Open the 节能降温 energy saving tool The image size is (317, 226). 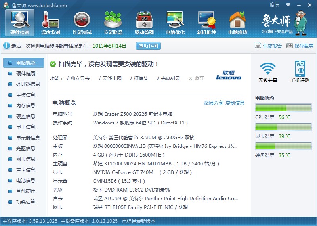pyautogui.click(x=113, y=23)
